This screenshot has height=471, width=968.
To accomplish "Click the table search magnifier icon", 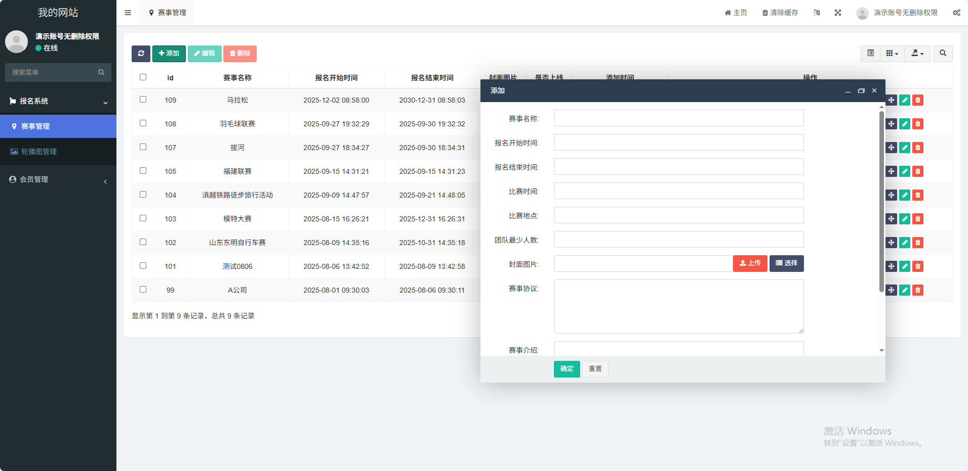I will tap(943, 54).
